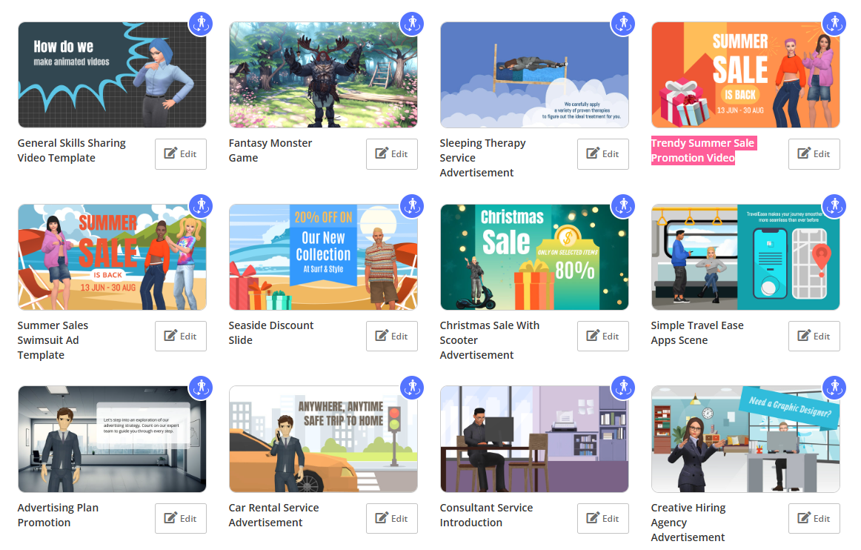Viewport: 861px width, 550px height.
Task: Open the Trendy Summer Sale Promotion Video link
Action: 703,150
